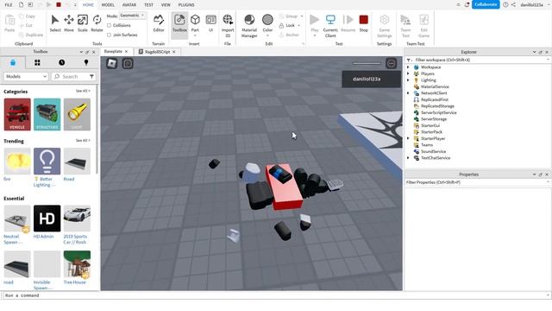Open the UI insert tool

[x=210, y=23]
